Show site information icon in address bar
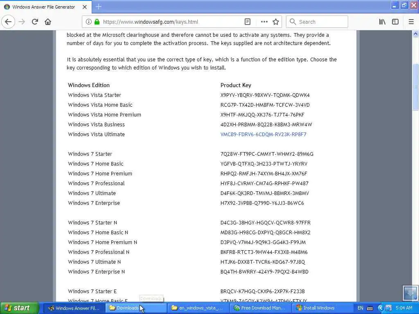 [88, 22]
